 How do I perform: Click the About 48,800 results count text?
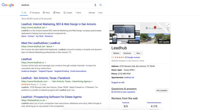(x=36, y=19)
